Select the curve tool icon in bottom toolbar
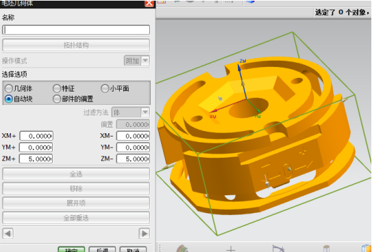The height and width of the screenshot is (252, 372). 278,249
